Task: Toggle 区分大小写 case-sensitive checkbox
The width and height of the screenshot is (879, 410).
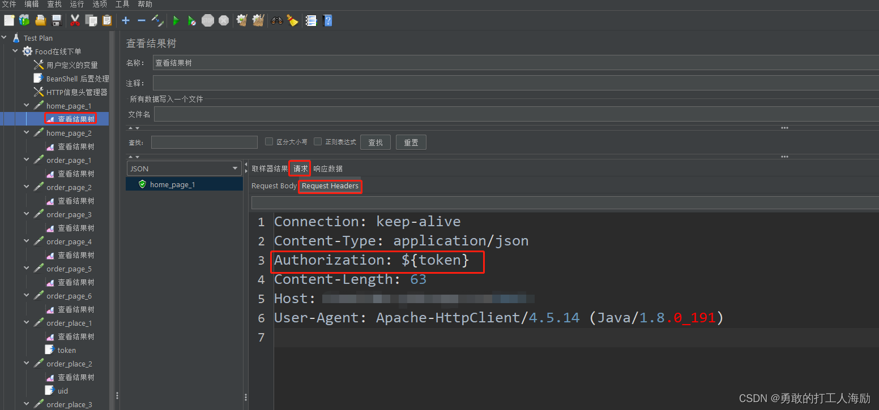Action: point(269,142)
